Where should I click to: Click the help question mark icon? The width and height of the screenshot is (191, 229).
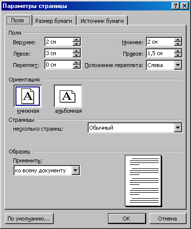(x=176, y=6)
